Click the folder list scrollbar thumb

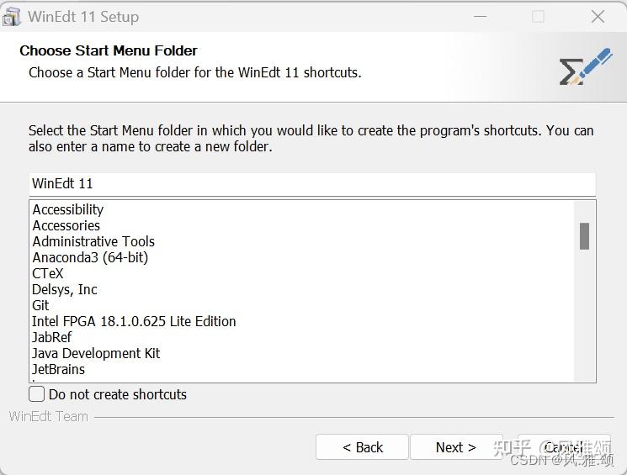point(584,235)
